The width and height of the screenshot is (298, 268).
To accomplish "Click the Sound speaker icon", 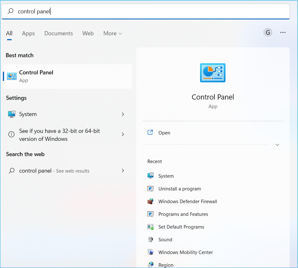I will click(150, 239).
